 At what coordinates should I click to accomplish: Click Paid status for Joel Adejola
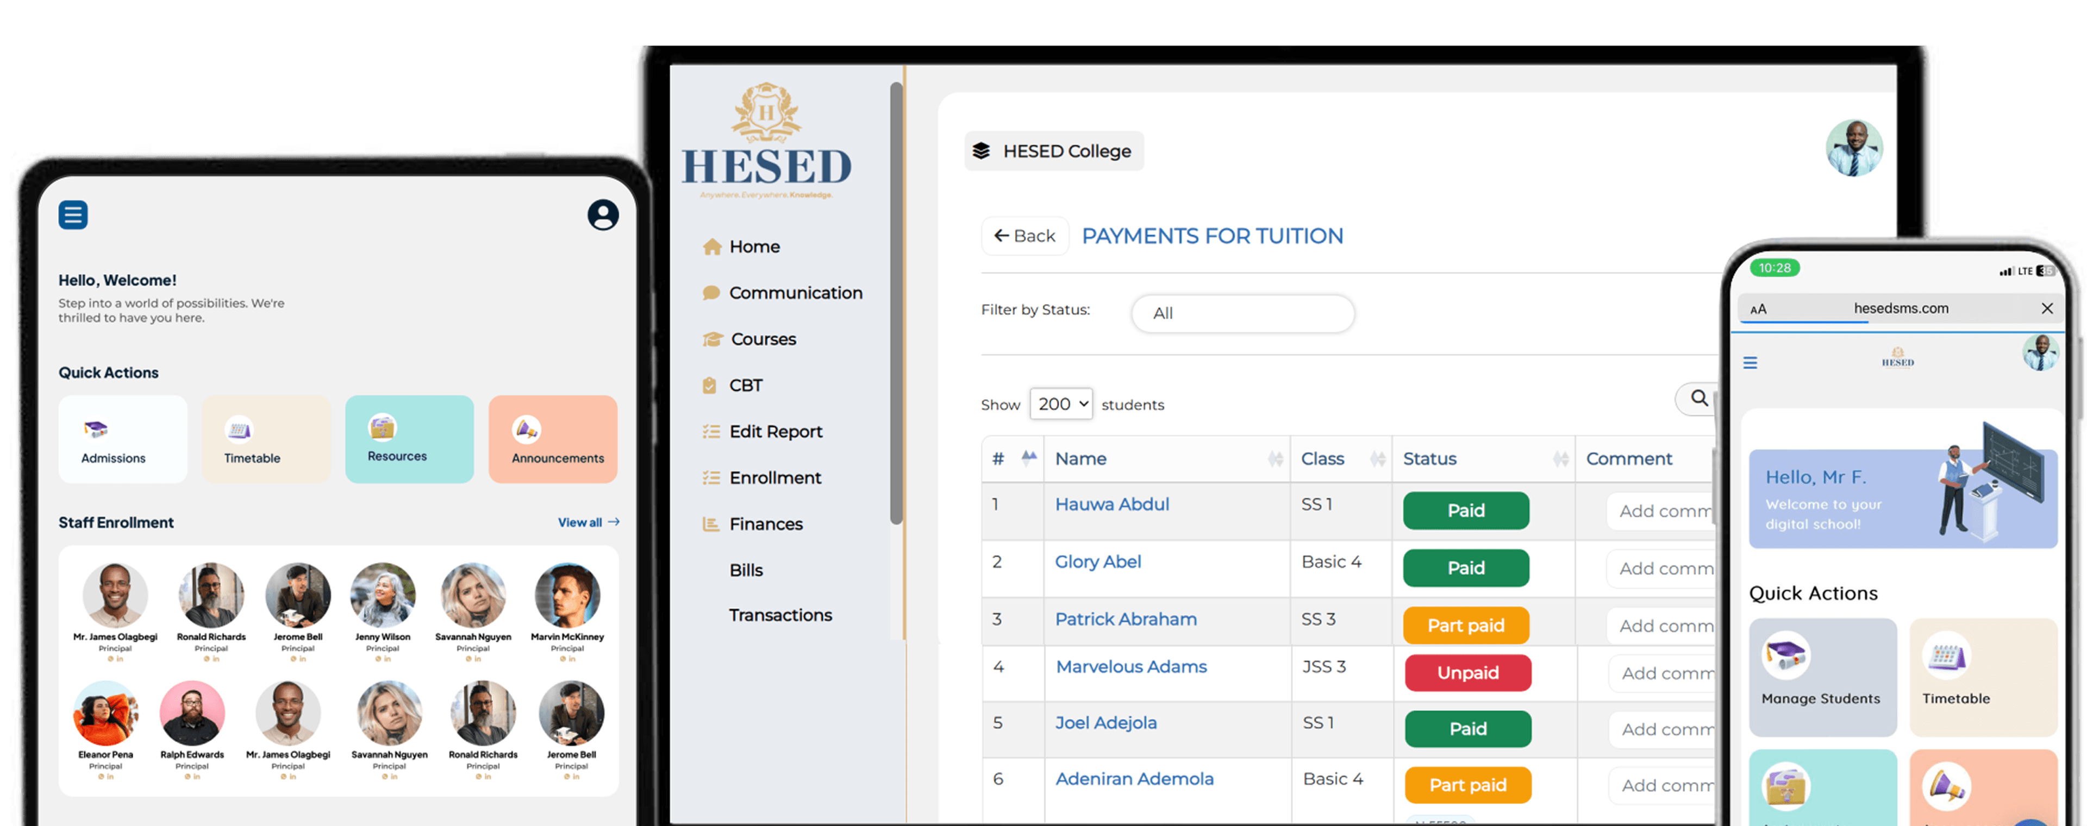(x=1467, y=728)
